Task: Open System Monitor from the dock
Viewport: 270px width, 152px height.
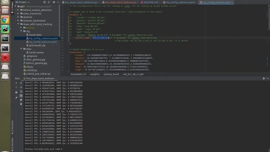Action: coord(5,39)
